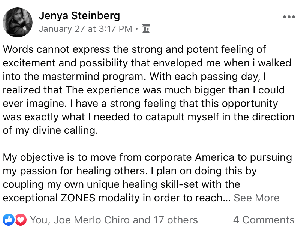
Task: Click the line "of my divine calling."
Action: coord(48,130)
